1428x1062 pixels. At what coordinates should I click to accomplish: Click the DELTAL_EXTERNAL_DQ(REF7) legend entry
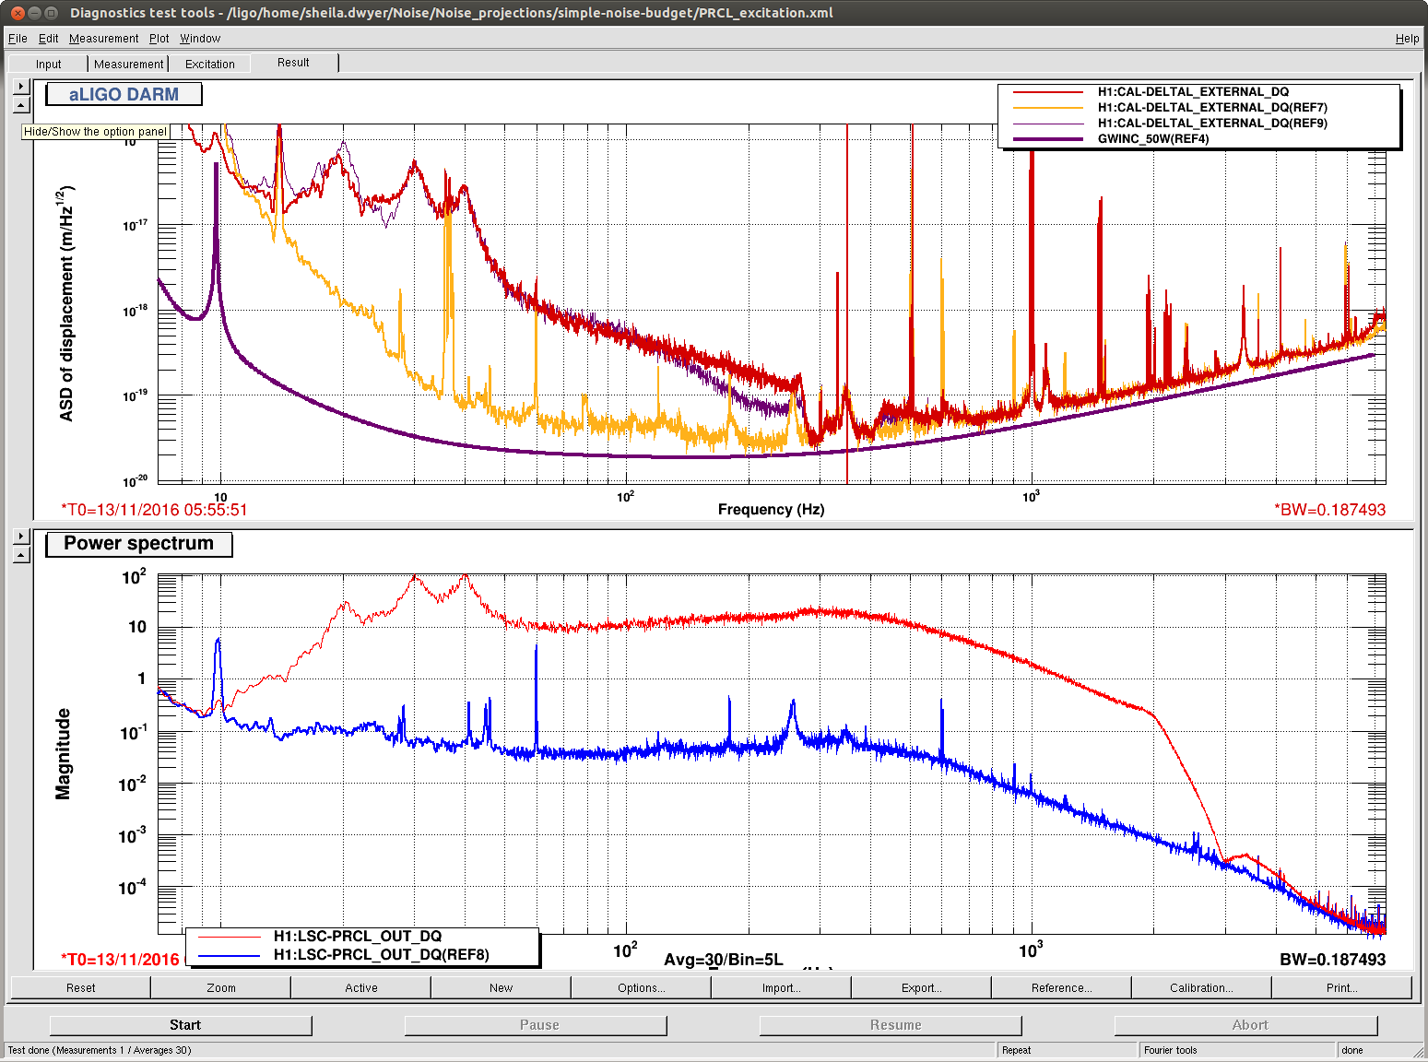pyautogui.click(x=1212, y=108)
